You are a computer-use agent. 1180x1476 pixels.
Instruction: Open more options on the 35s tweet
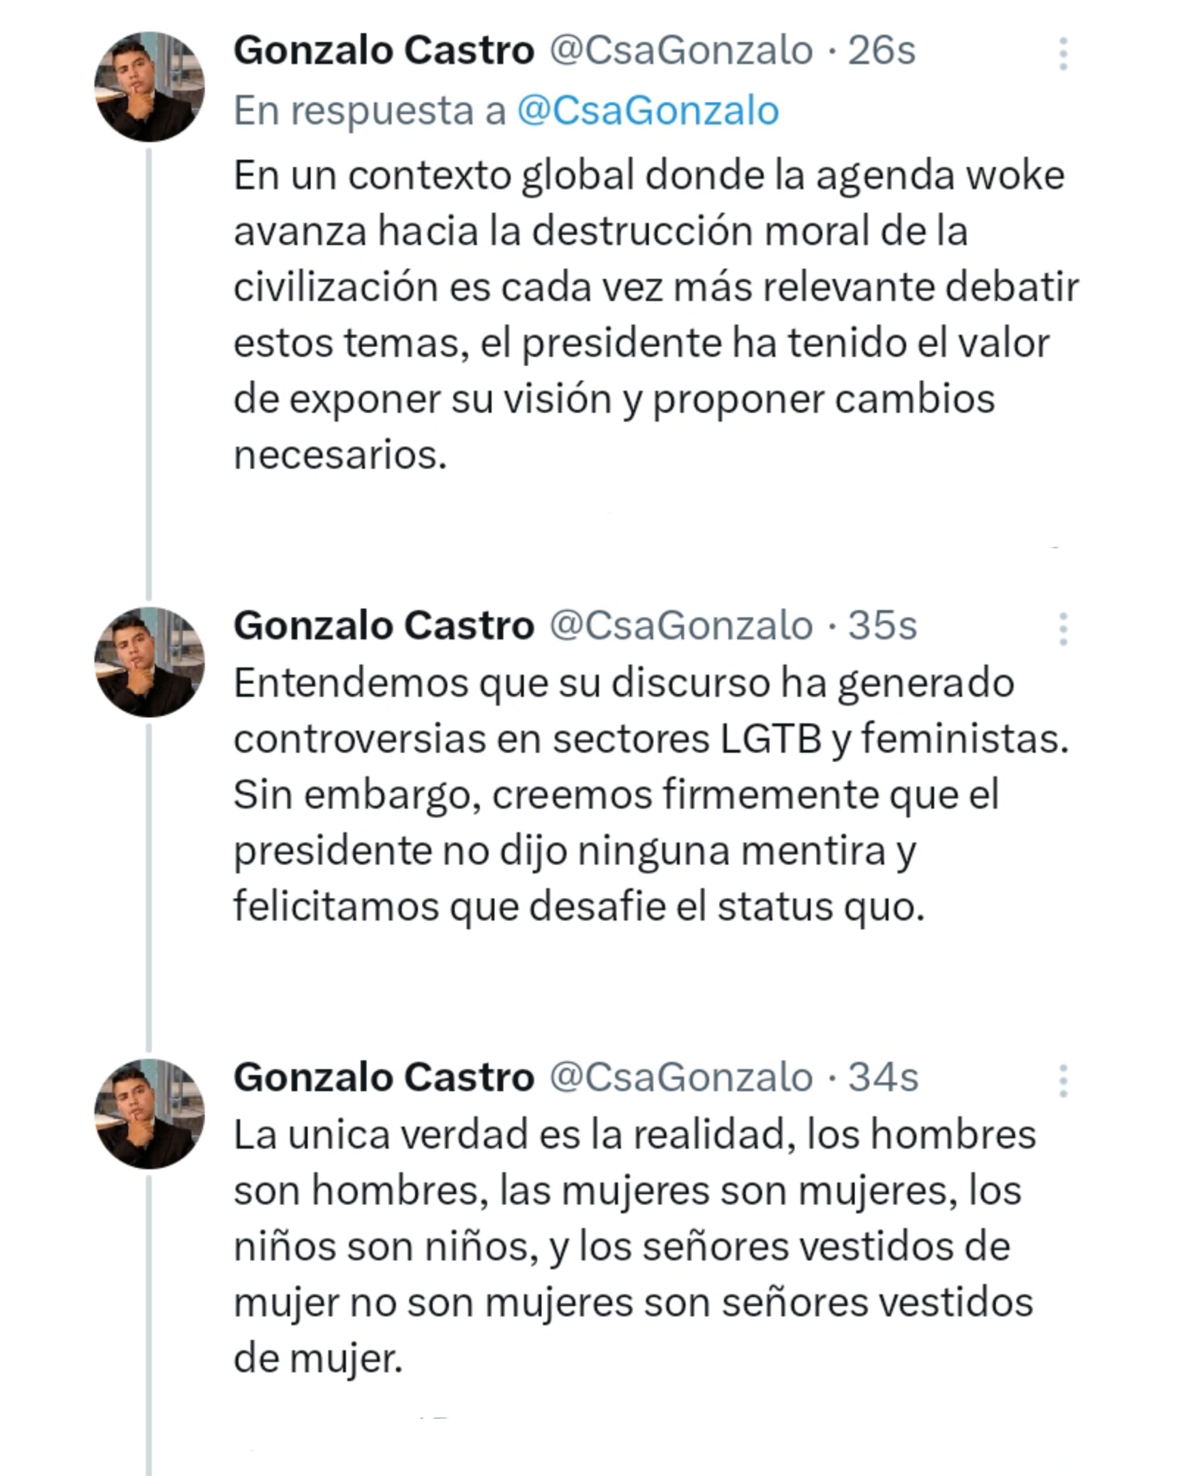pos(1062,628)
